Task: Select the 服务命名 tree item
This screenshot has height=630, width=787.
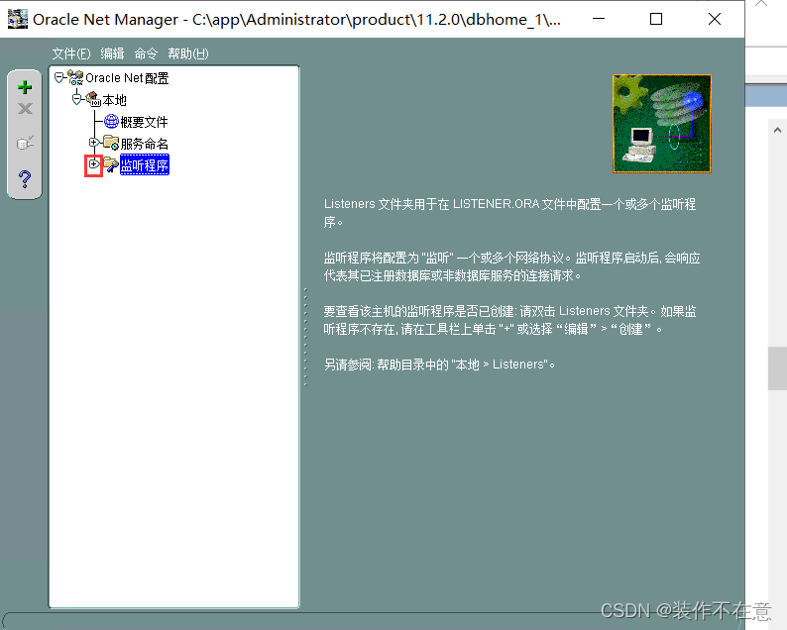Action: coord(144,144)
